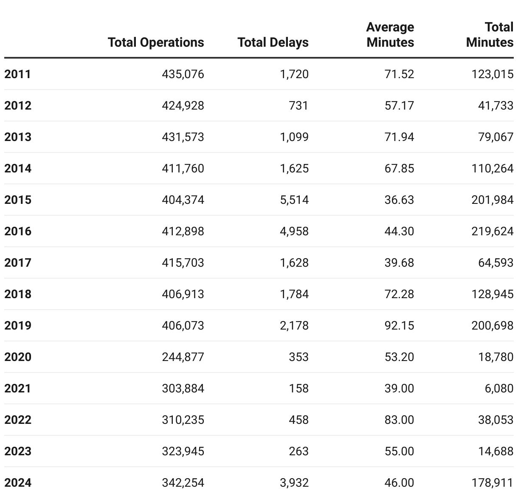The height and width of the screenshot is (502, 518).
Task: Click the 3,932 total delays cell
Action: point(294,483)
